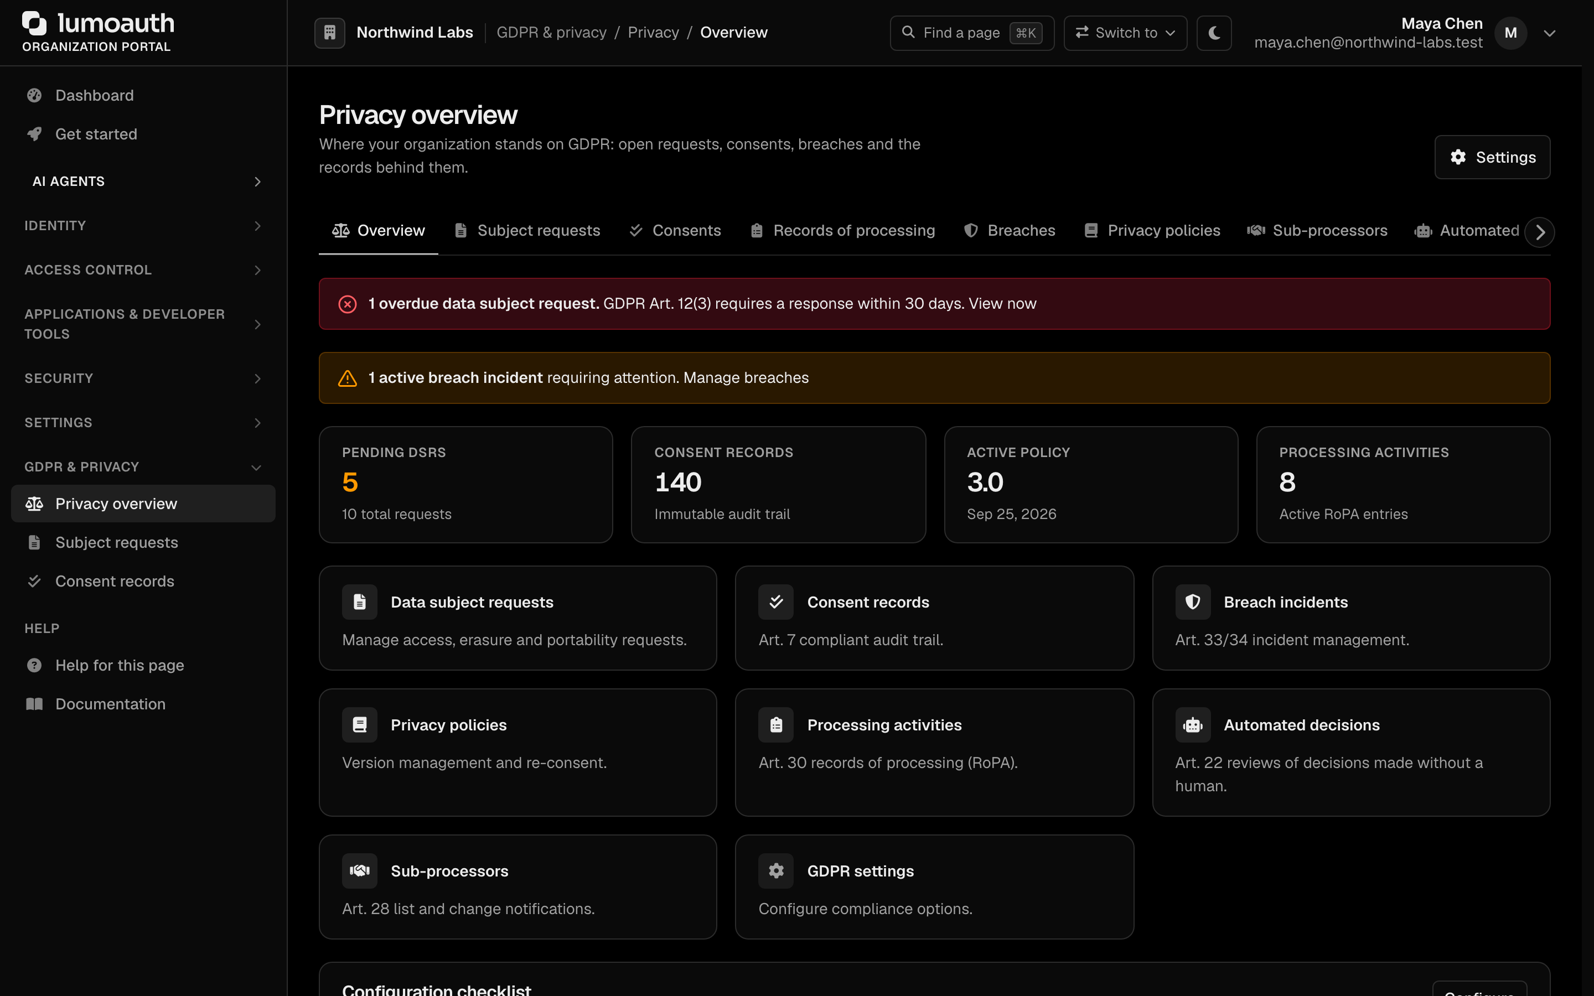Click the Privacy overview scales icon in sidebar
Viewport: 1594px width, 996px height.
(x=34, y=504)
